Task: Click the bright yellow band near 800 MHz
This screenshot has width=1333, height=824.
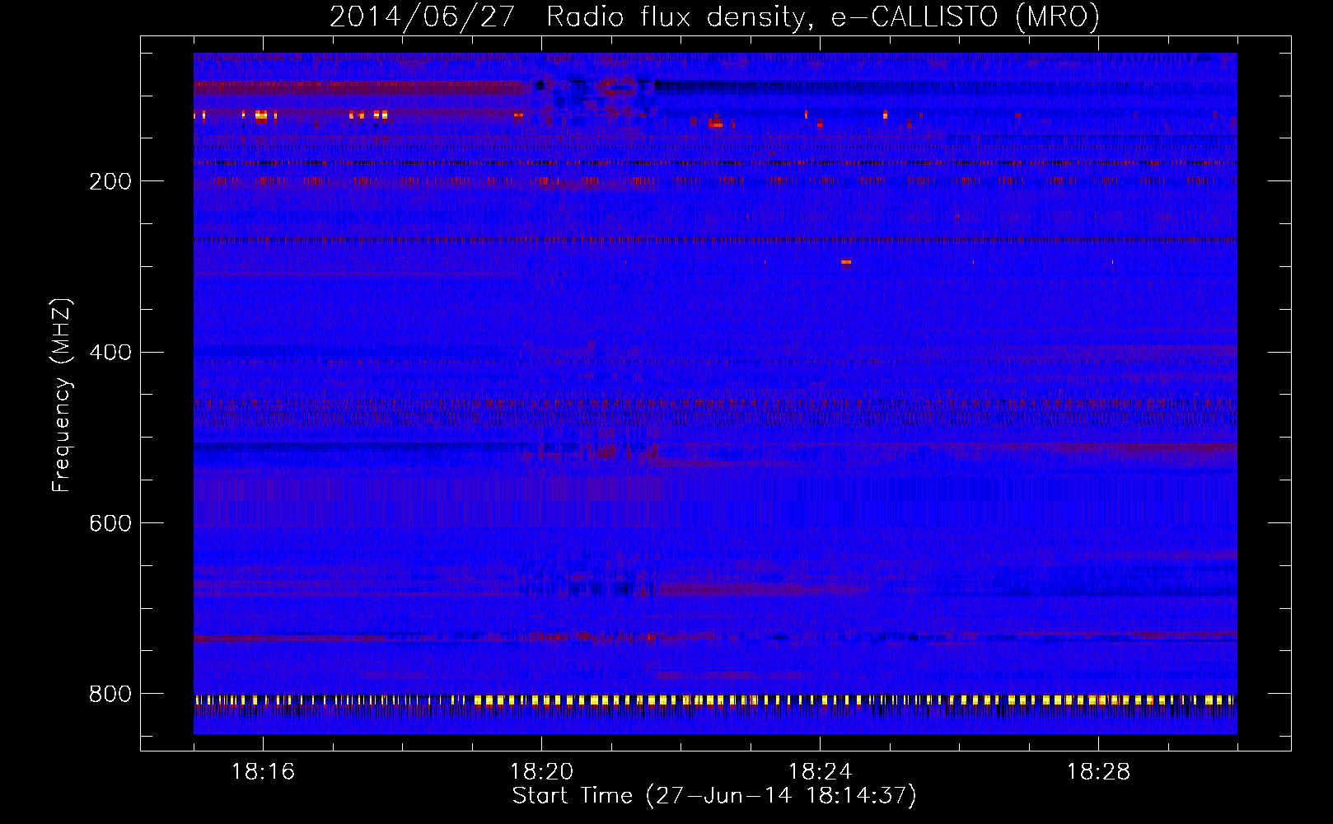Action: point(715,700)
